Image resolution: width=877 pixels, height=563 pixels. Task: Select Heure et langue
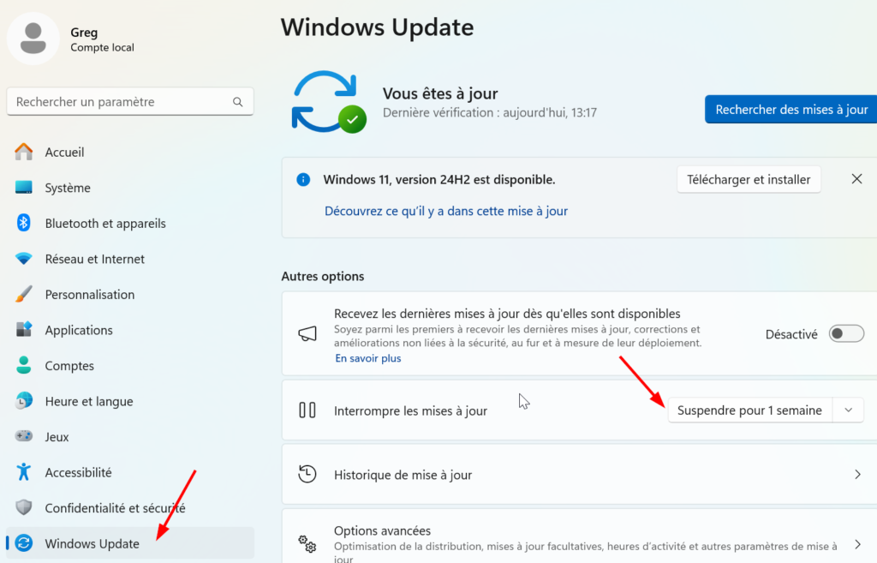pyautogui.click(x=130, y=401)
